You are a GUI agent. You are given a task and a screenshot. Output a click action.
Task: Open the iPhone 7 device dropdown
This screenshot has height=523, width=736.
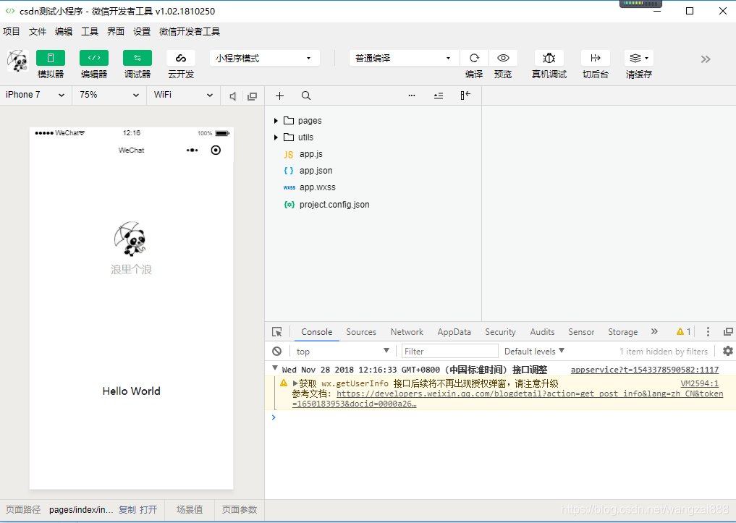point(35,95)
